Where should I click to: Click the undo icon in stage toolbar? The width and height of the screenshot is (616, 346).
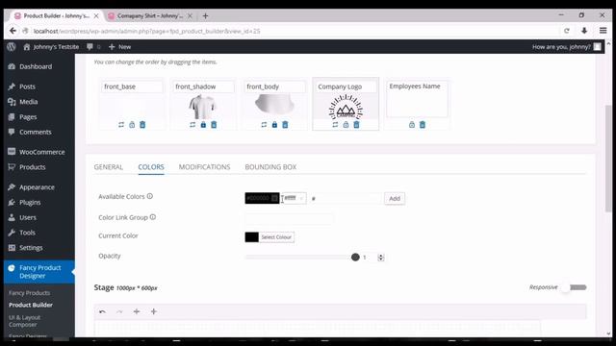tap(103, 311)
